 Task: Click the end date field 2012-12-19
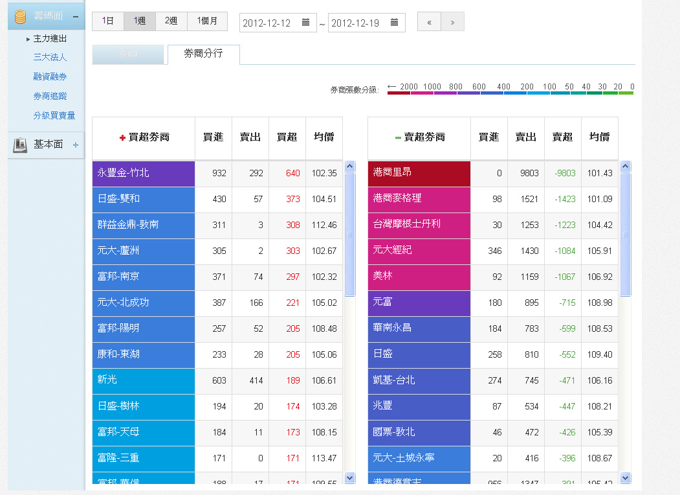pyautogui.click(x=366, y=23)
